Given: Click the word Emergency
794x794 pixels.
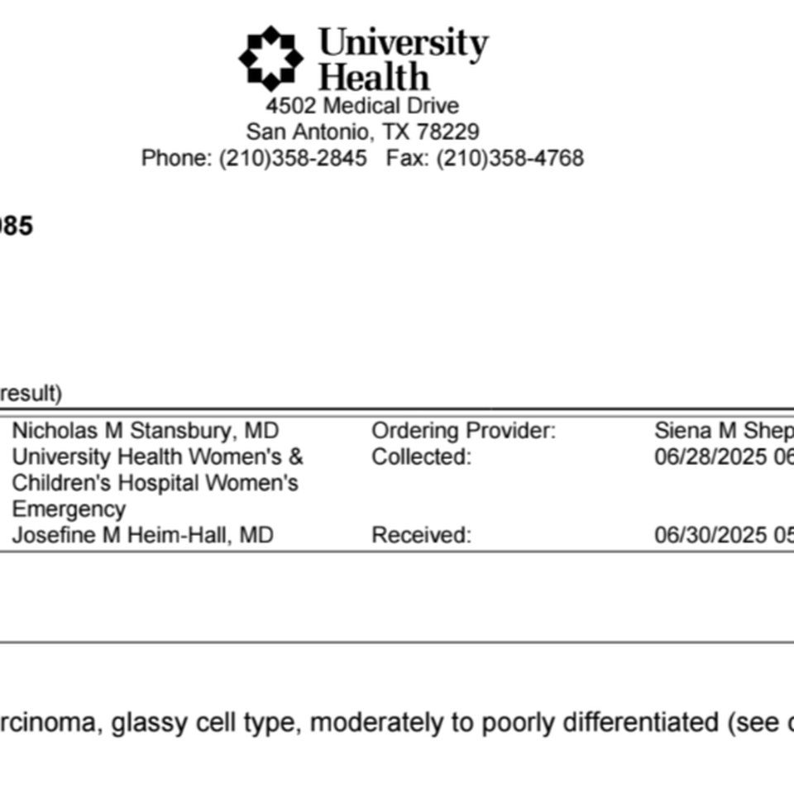Looking at the screenshot, I should [69, 509].
